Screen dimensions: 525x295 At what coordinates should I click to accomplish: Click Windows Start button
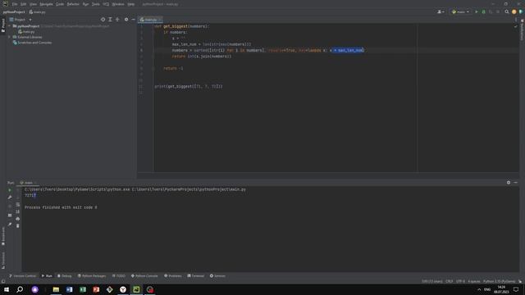tap(7, 289)
